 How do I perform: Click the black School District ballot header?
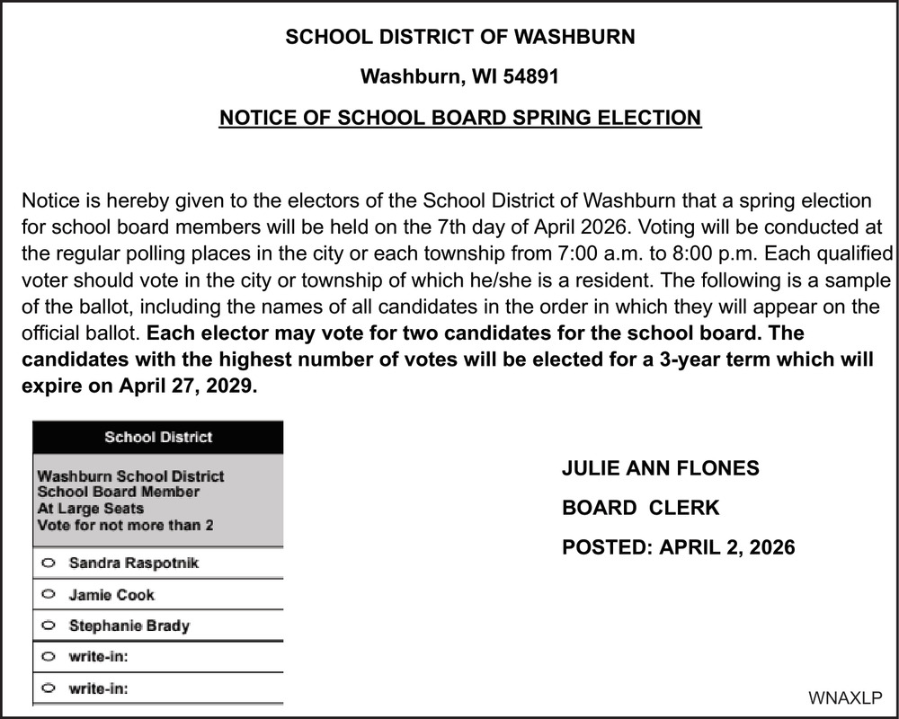158,438
